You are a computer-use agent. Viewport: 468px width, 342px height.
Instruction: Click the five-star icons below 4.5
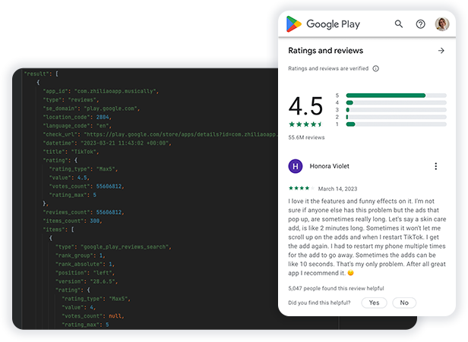[305, 124]
